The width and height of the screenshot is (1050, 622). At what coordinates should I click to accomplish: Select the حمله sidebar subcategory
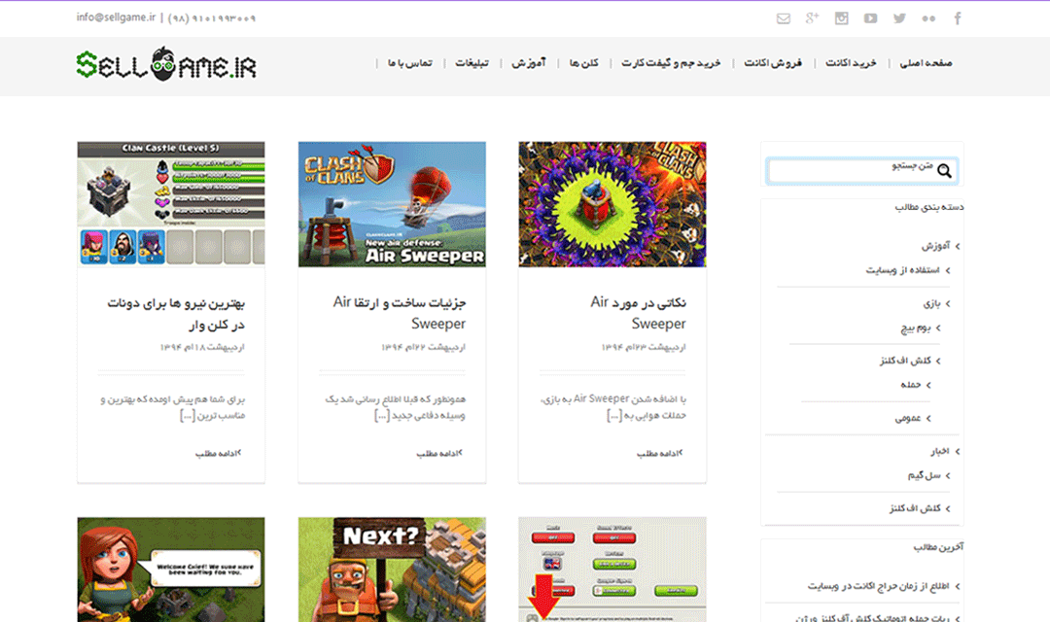(911, 385)
